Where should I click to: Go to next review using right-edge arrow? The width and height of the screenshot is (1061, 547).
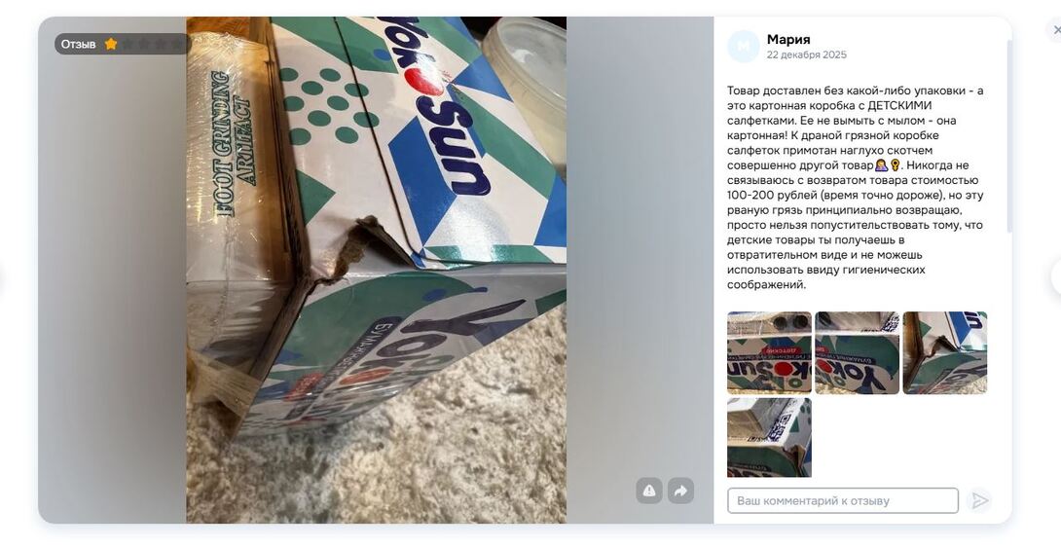point(1055,277)
